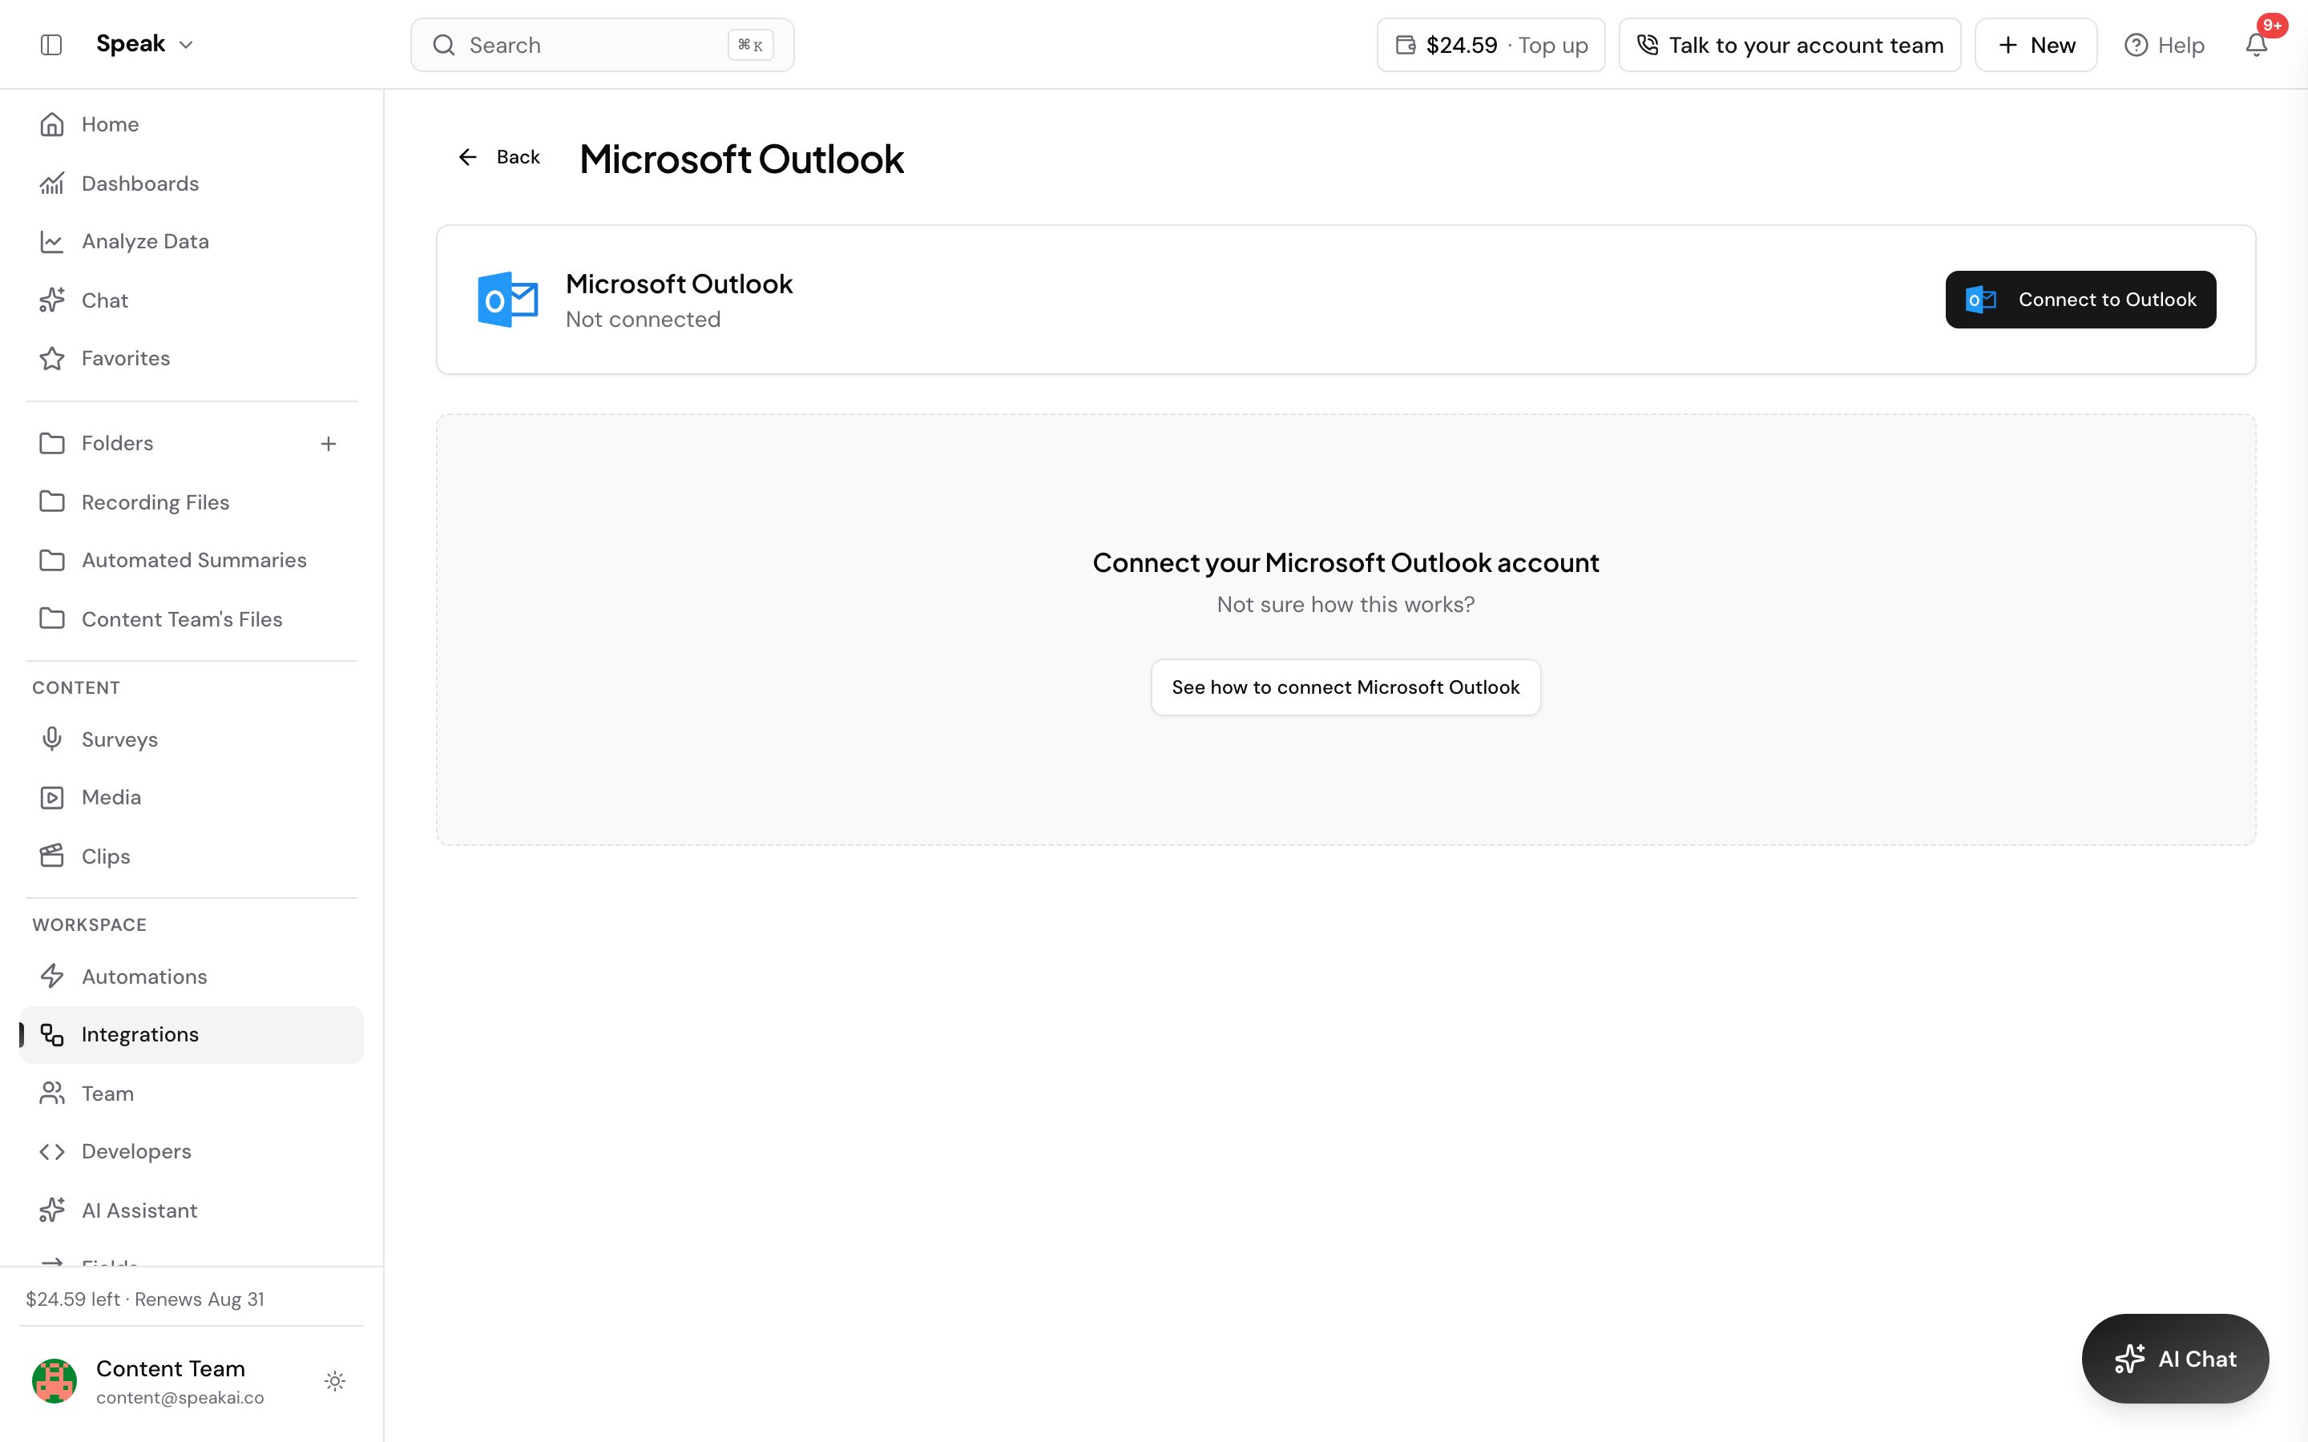
Task: Open Surveys in the sidebar
Action: [191, 739]
